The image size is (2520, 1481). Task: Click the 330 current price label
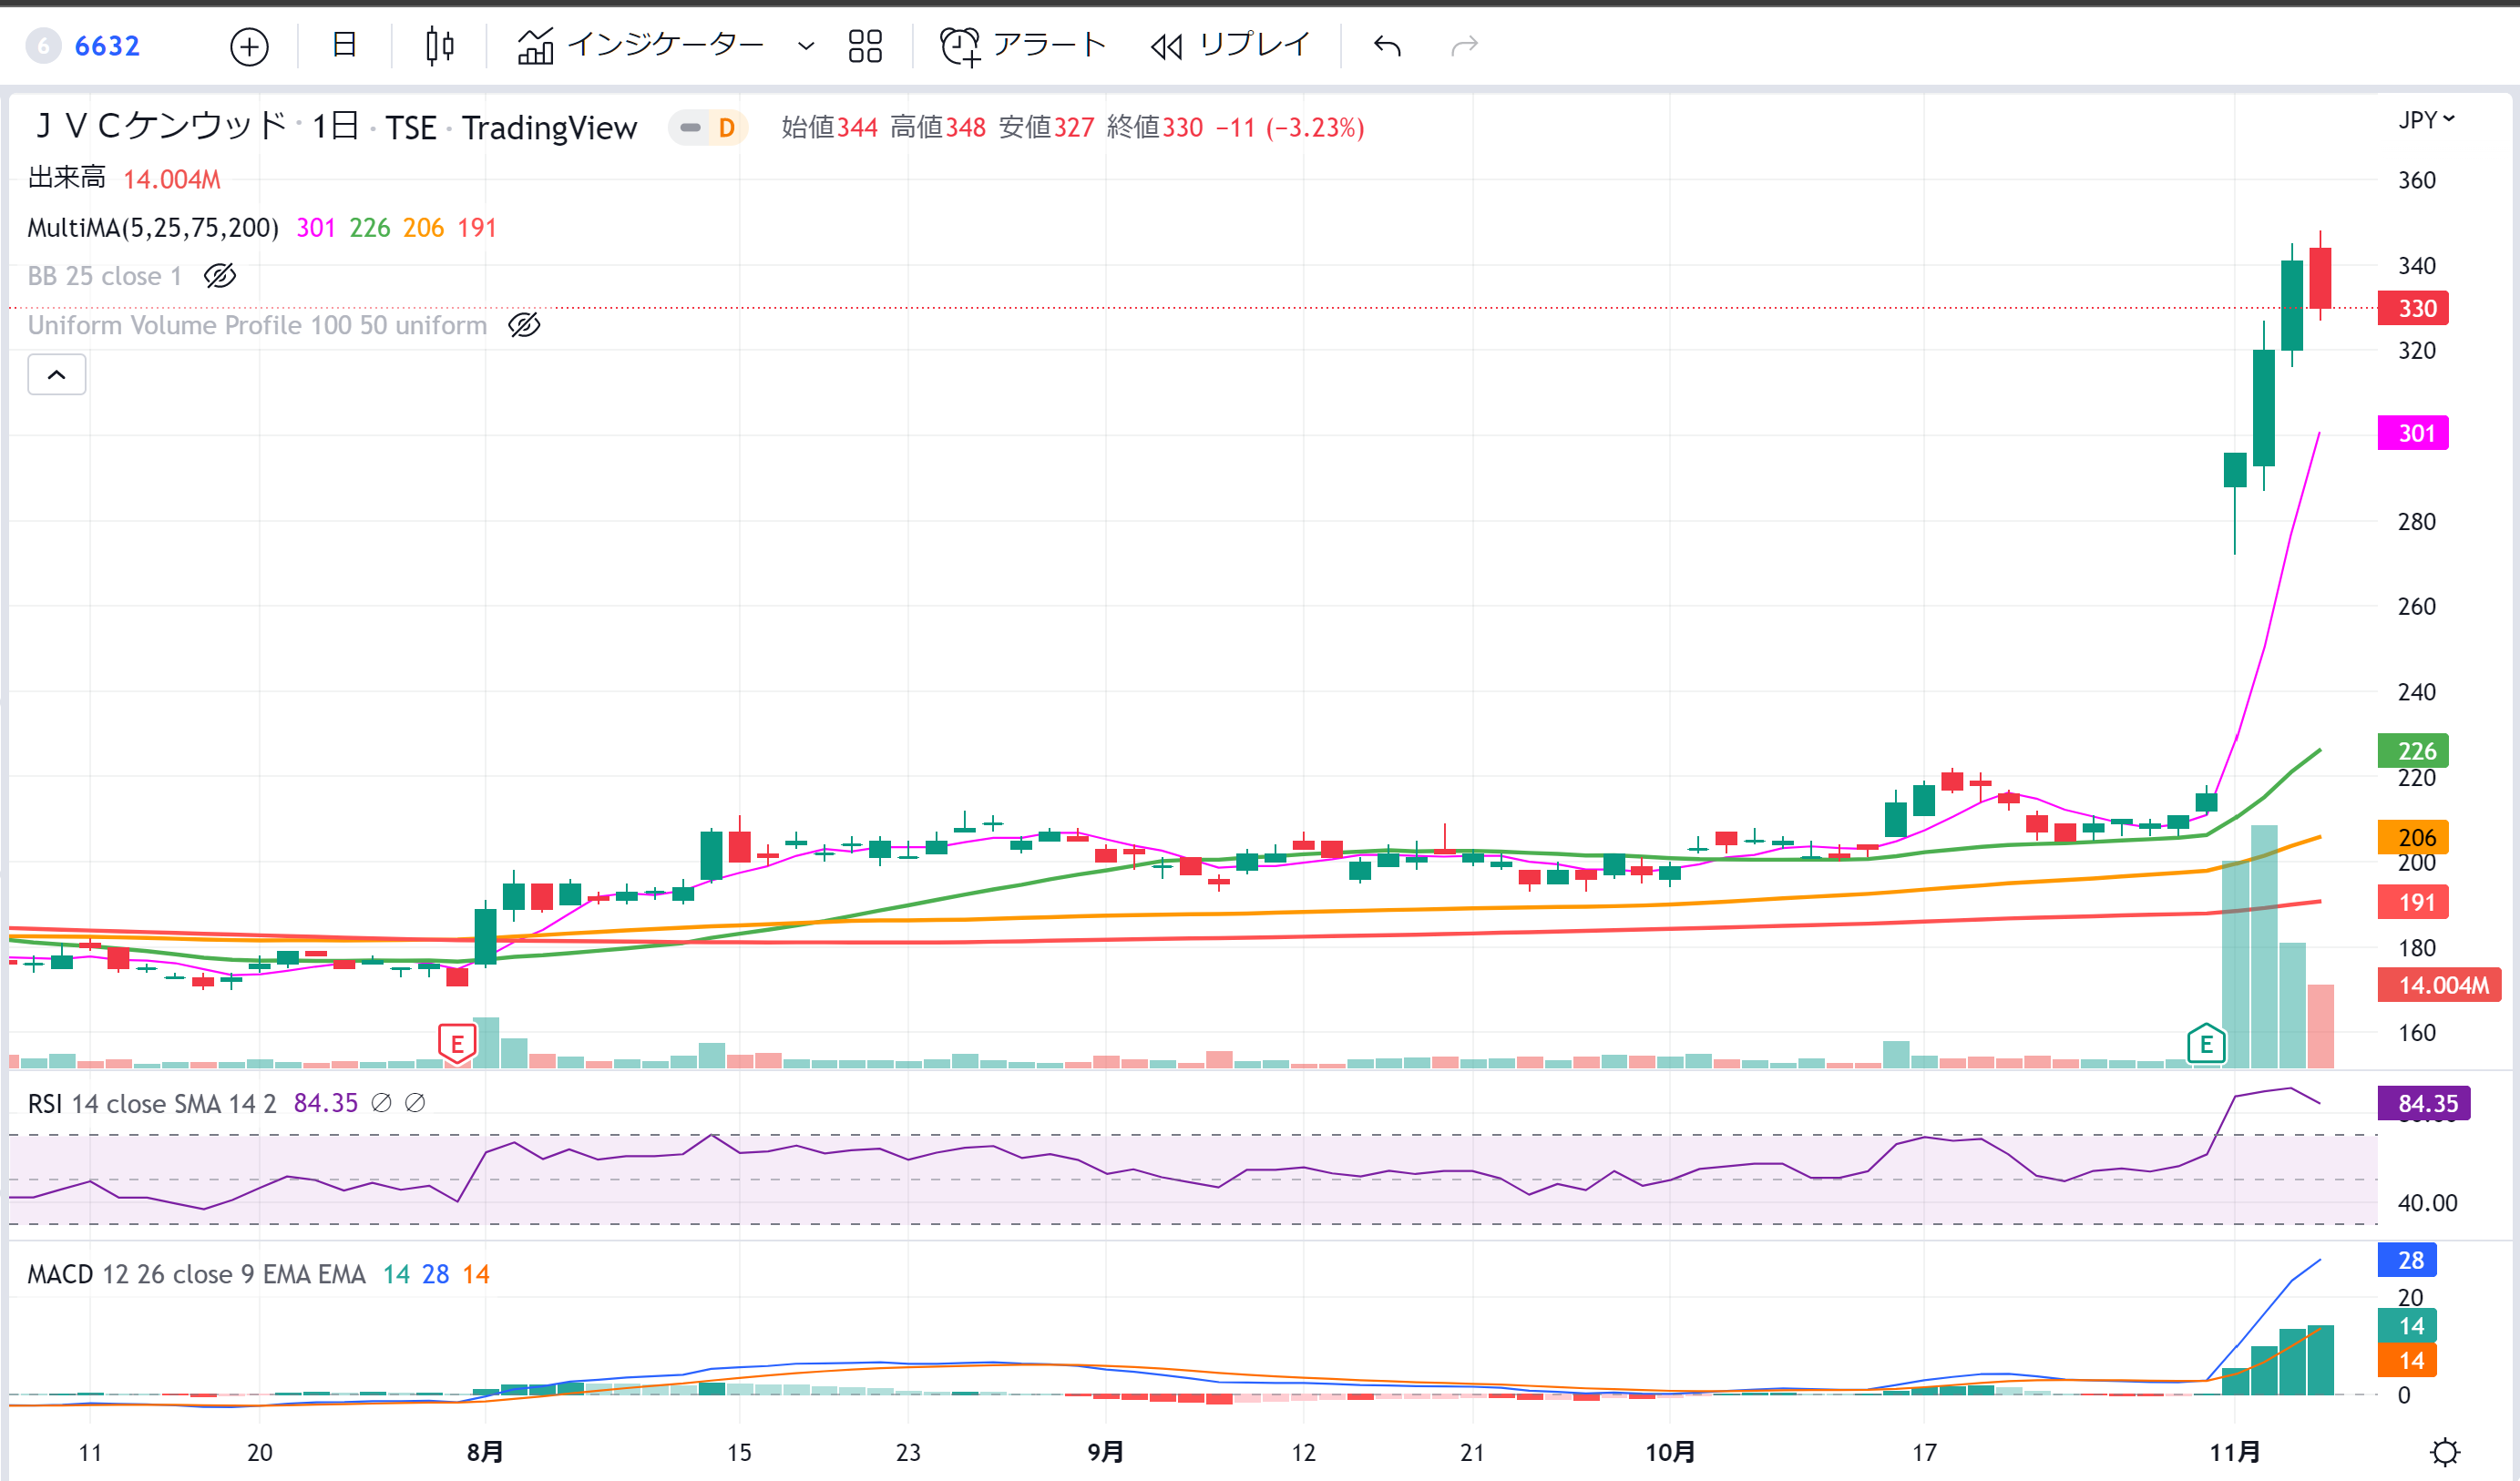tap(2413, 308)
